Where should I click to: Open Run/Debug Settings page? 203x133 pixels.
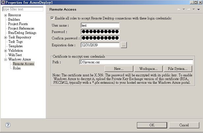click(x=22, y=33)
